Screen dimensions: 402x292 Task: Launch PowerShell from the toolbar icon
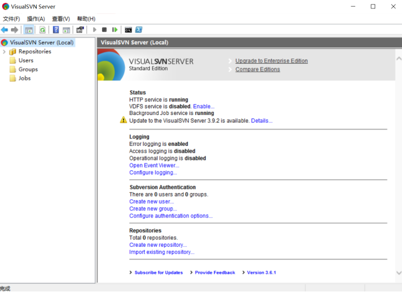[139, 30]
